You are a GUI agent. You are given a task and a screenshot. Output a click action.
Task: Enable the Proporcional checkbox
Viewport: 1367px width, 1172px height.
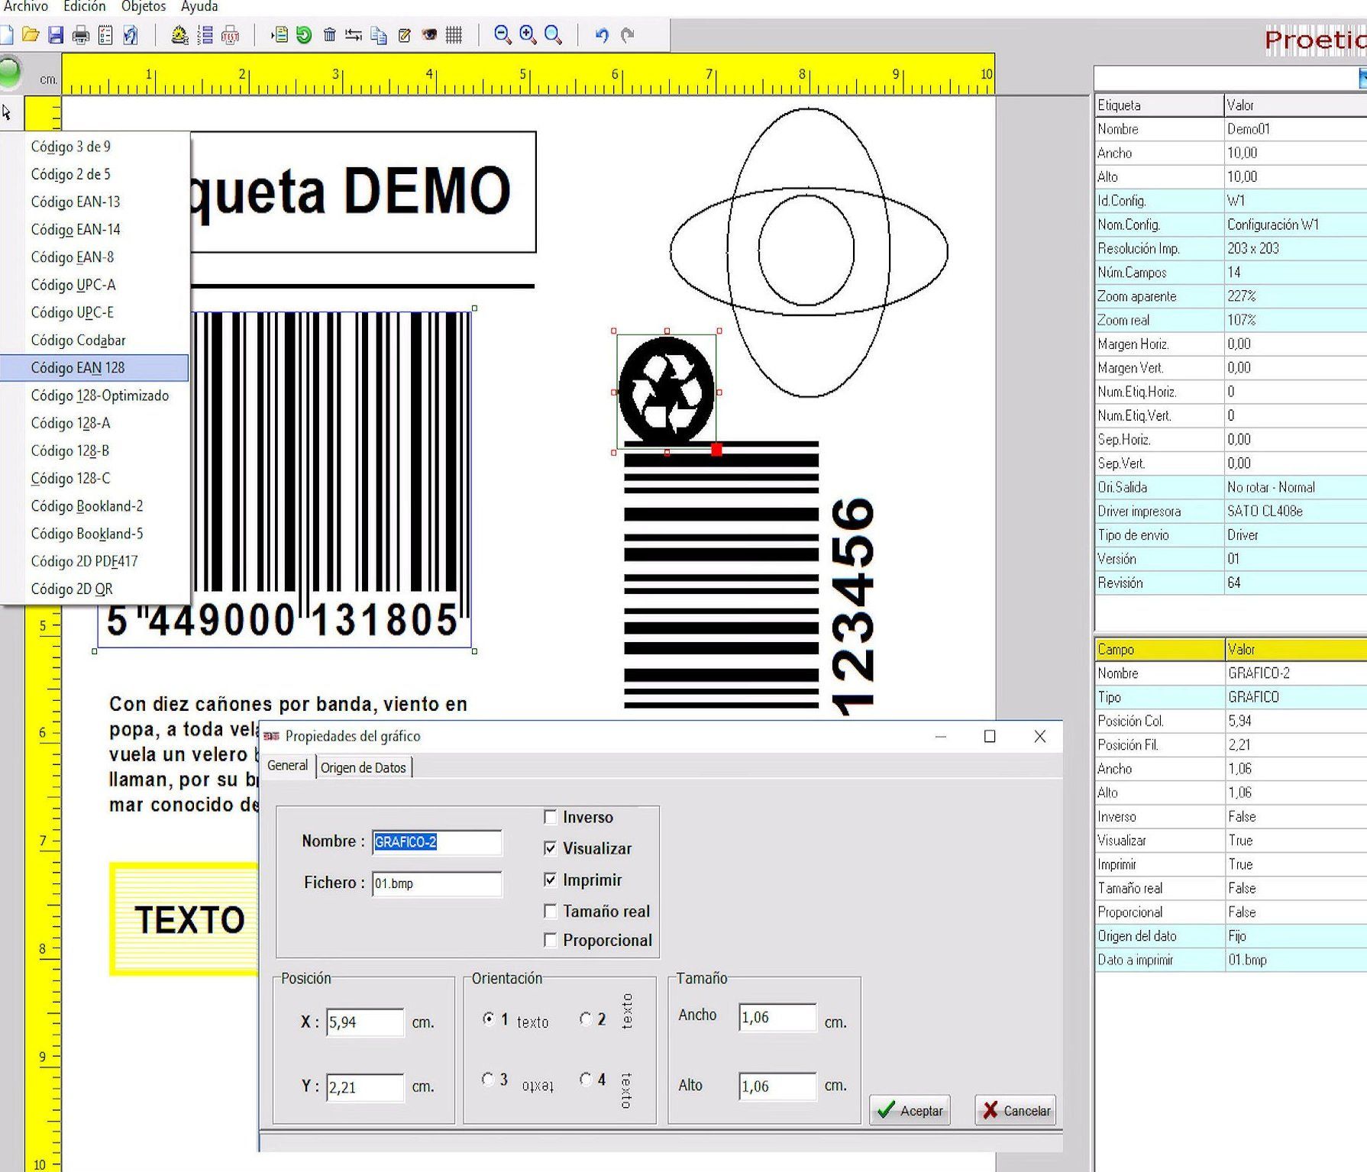click(550, 940)
